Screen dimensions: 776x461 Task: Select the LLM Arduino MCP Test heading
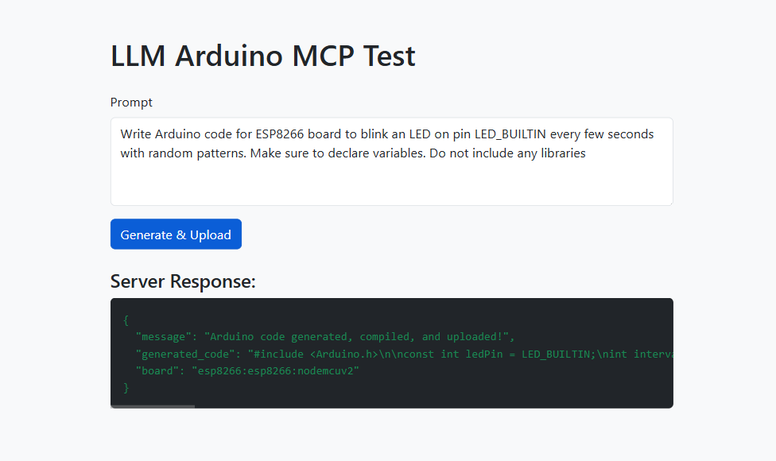263,56
